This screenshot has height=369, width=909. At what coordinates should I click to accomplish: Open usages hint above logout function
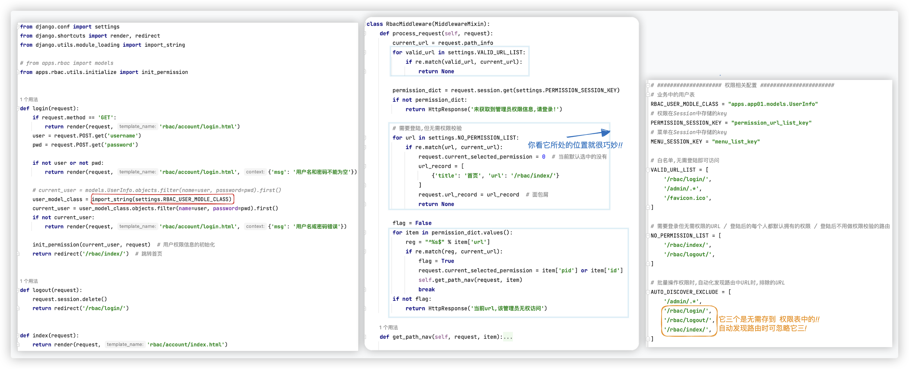pos(29,281)
